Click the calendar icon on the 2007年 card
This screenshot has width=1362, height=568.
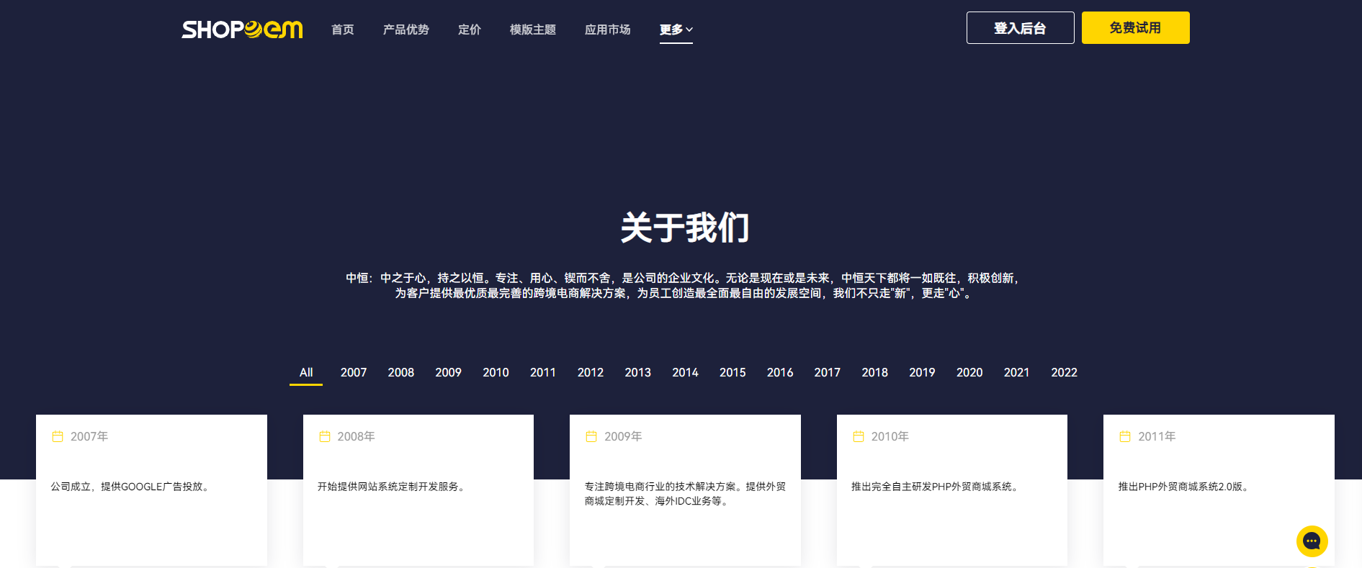pyautogui.click(x=58, y=436)
